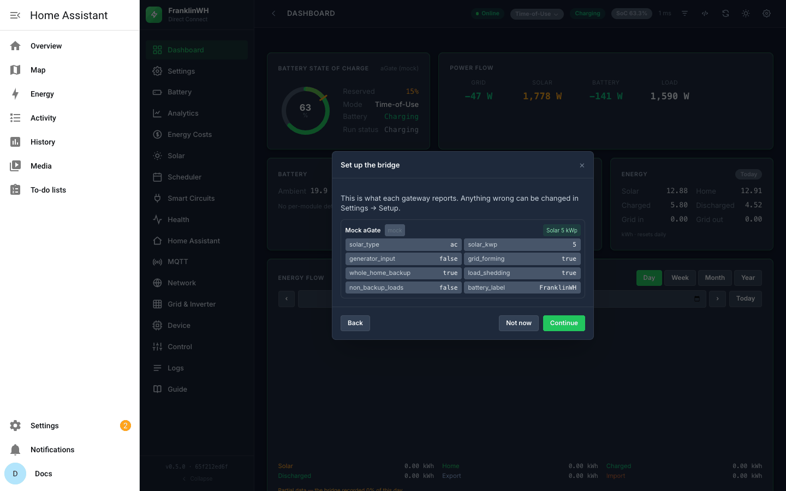Collapse the Home Assistant sidebar menu

(x=15, y=15)
